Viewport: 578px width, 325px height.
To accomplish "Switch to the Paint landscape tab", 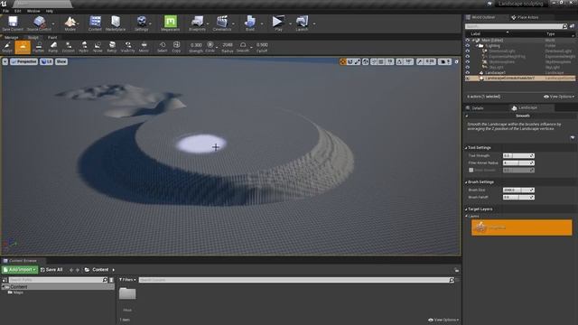I will click(52, 37).
